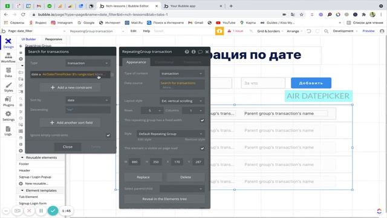Screen dimensions: 387x218
Task: Open the Sort by date dropdown
Action: (x=88, y=100)
